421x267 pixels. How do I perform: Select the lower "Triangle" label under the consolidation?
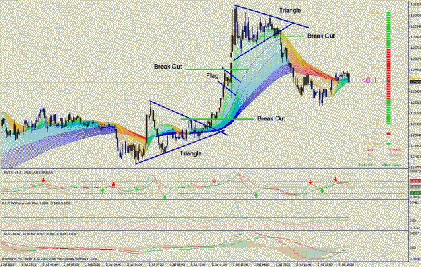(x=191, y=153)
